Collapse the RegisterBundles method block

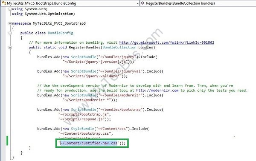pos(10,47)
